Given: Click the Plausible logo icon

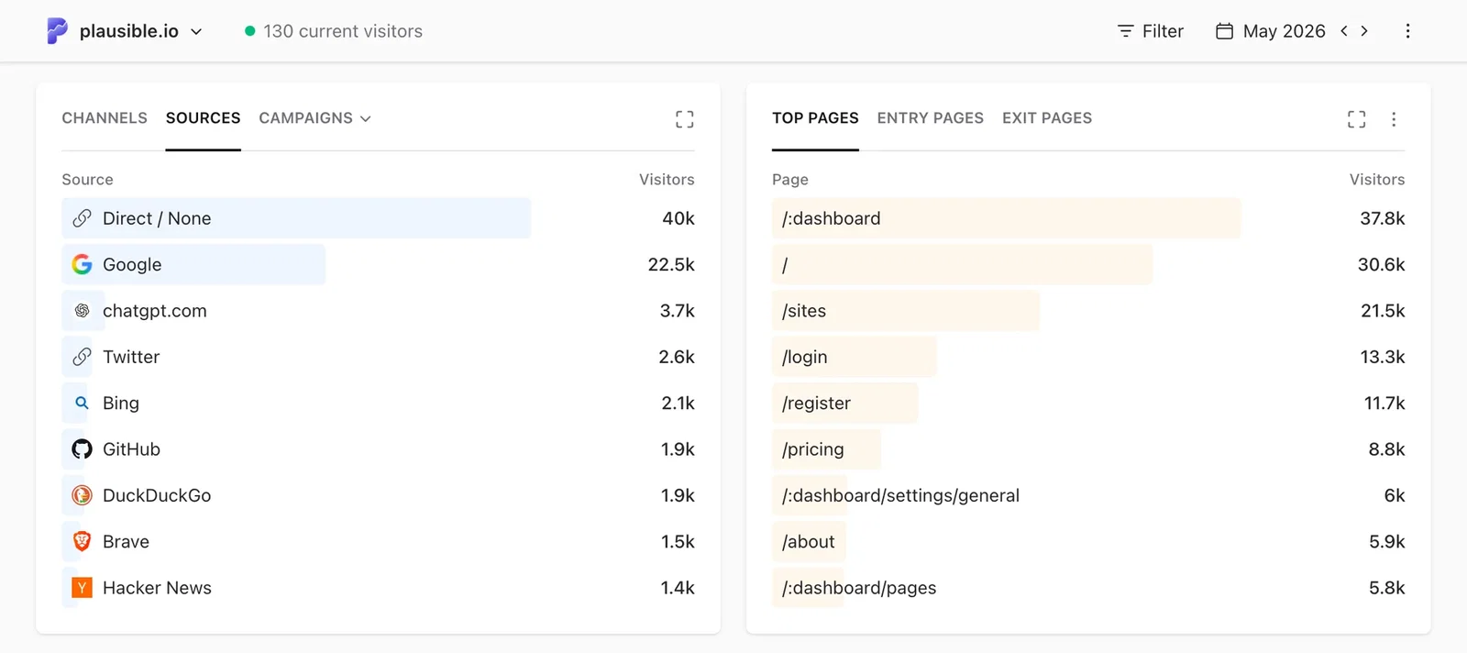Looking at the screenshot, I should 57,31.
